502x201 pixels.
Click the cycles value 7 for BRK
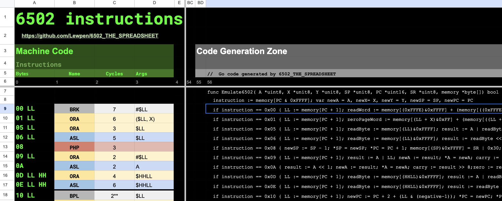coord(114,109)
